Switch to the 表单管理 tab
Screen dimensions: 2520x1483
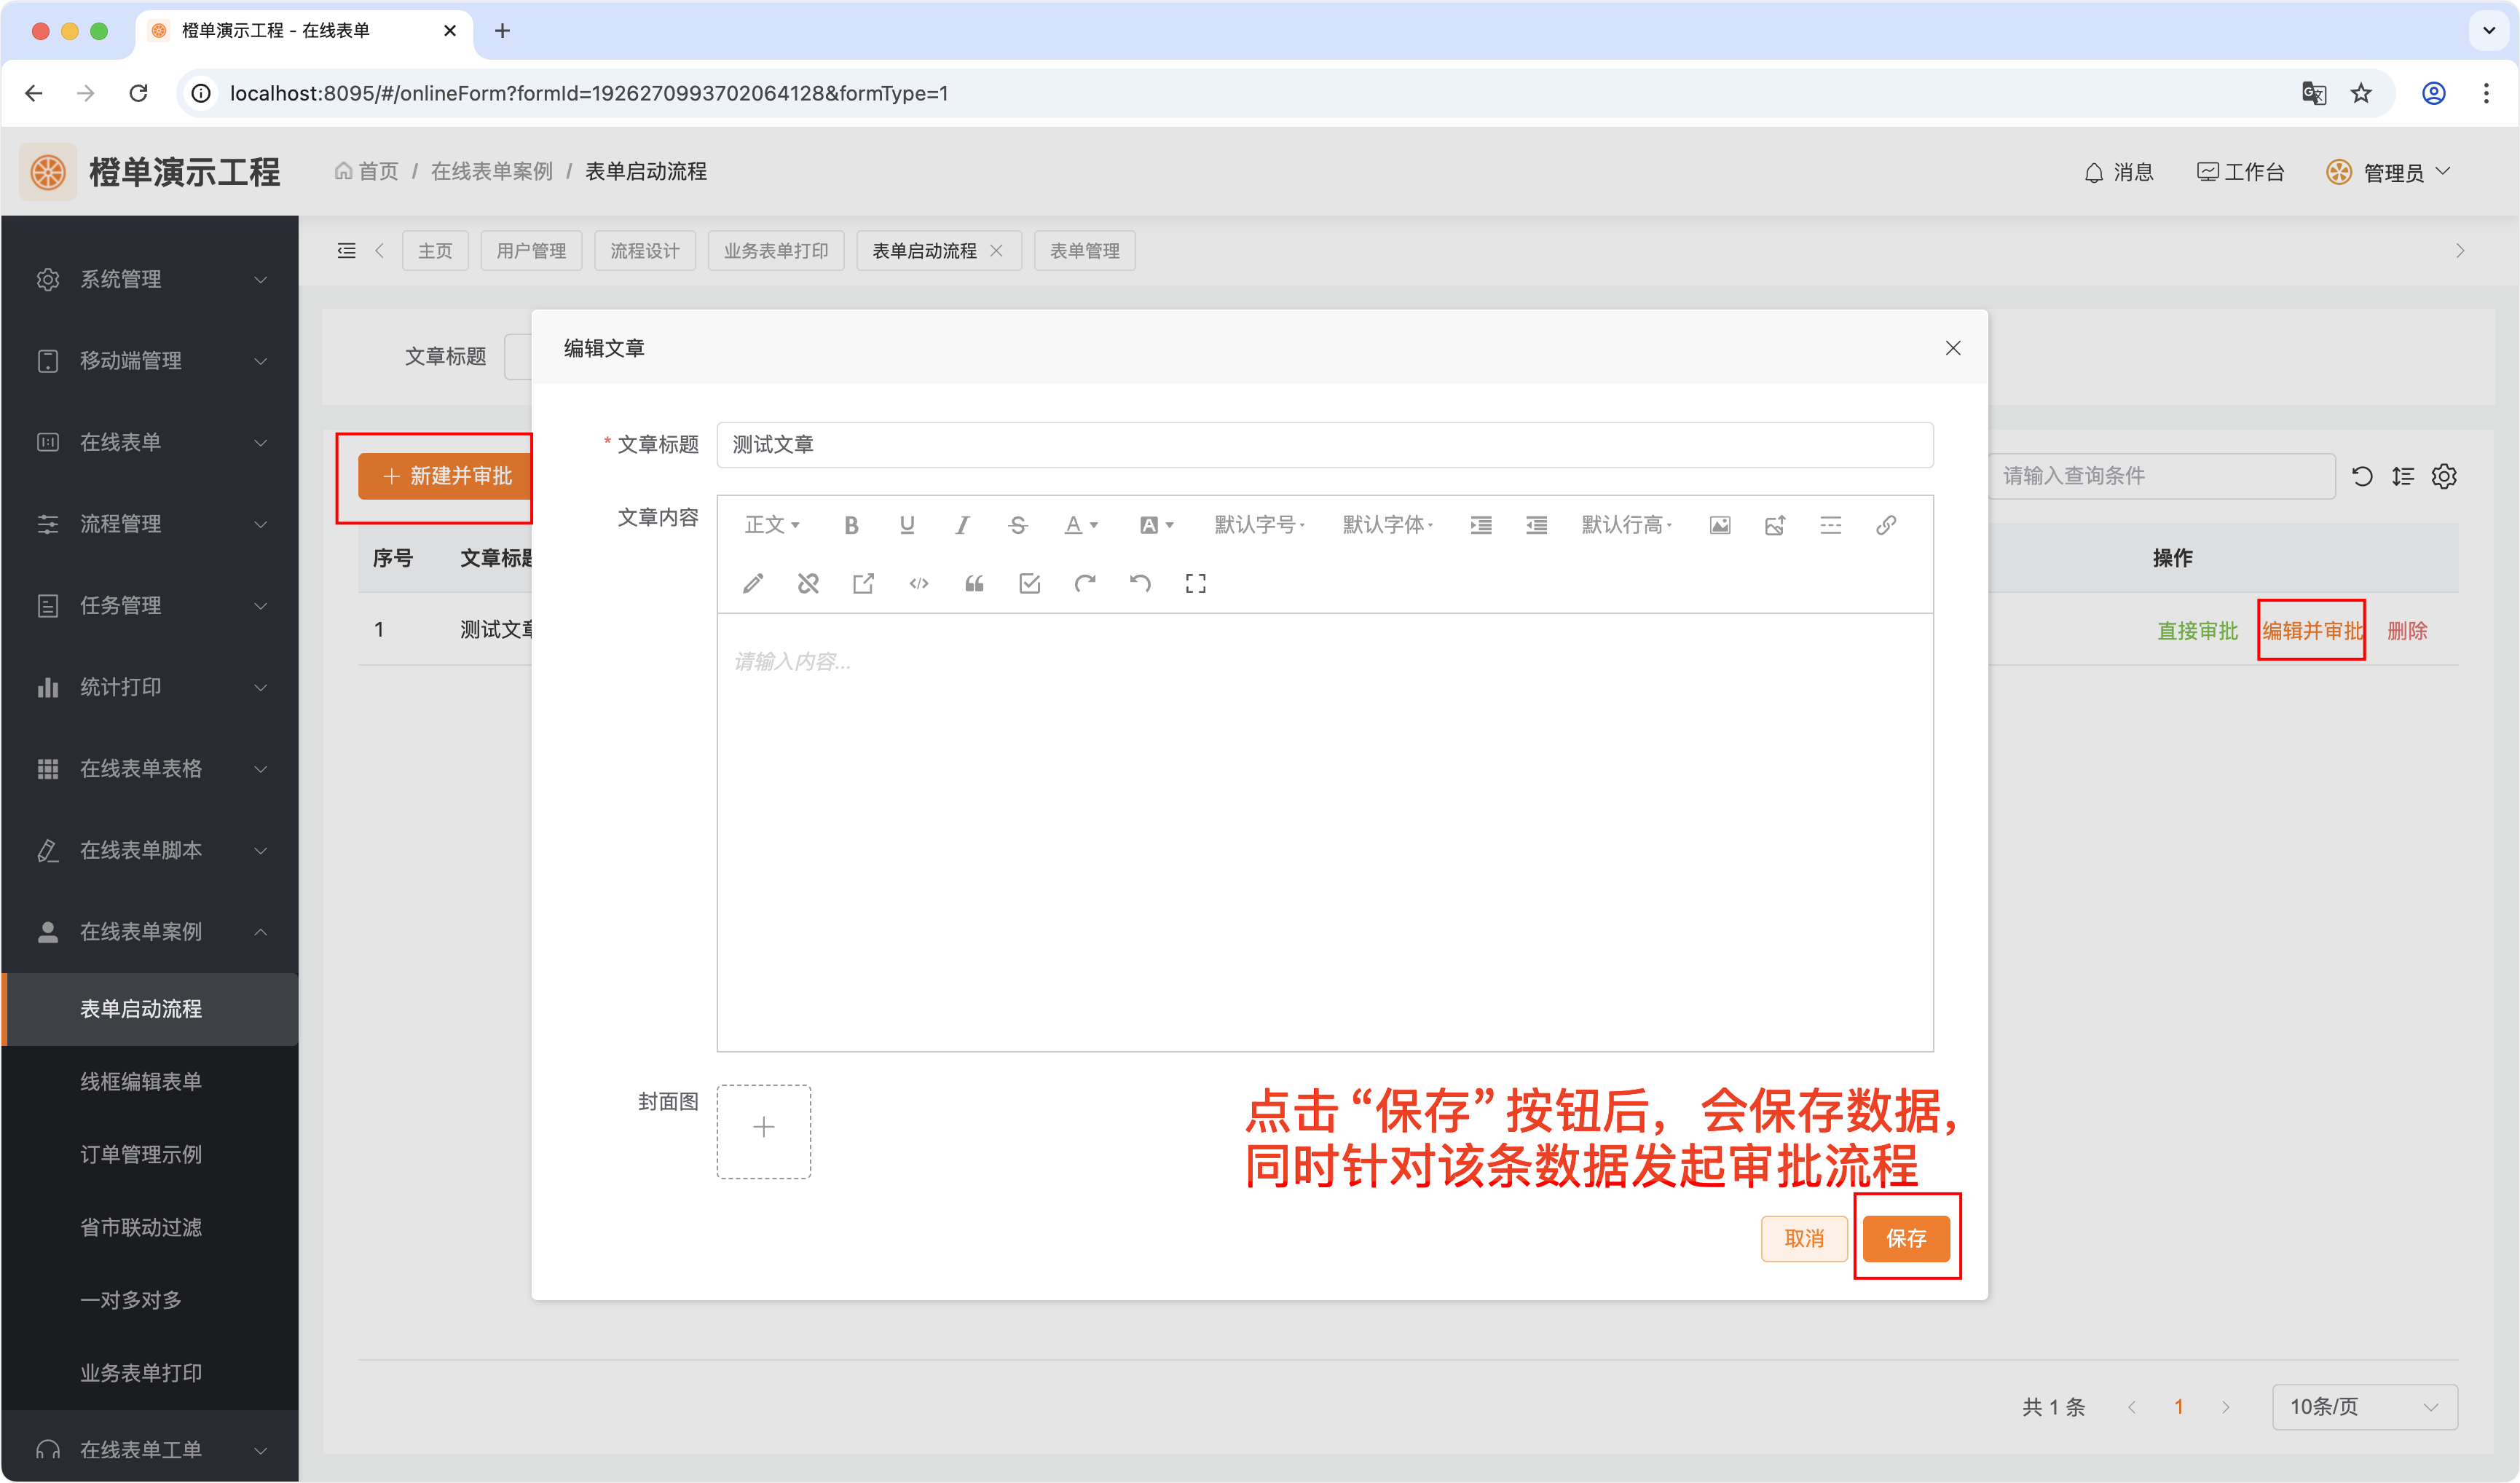pyautogui.click(x=1084, y=251)
